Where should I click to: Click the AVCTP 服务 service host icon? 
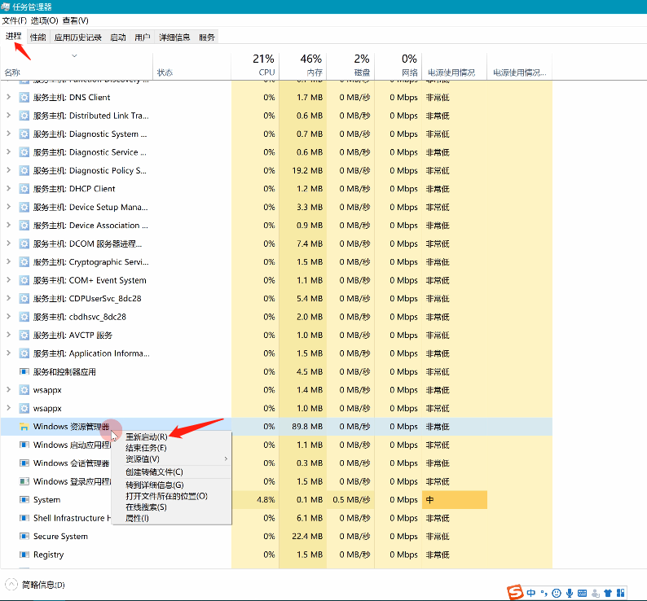[x=24, y=335]
